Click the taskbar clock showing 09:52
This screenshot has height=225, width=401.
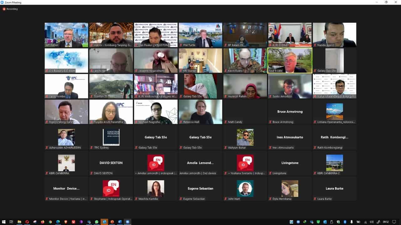pyautogui.click(x=386, y=222)
